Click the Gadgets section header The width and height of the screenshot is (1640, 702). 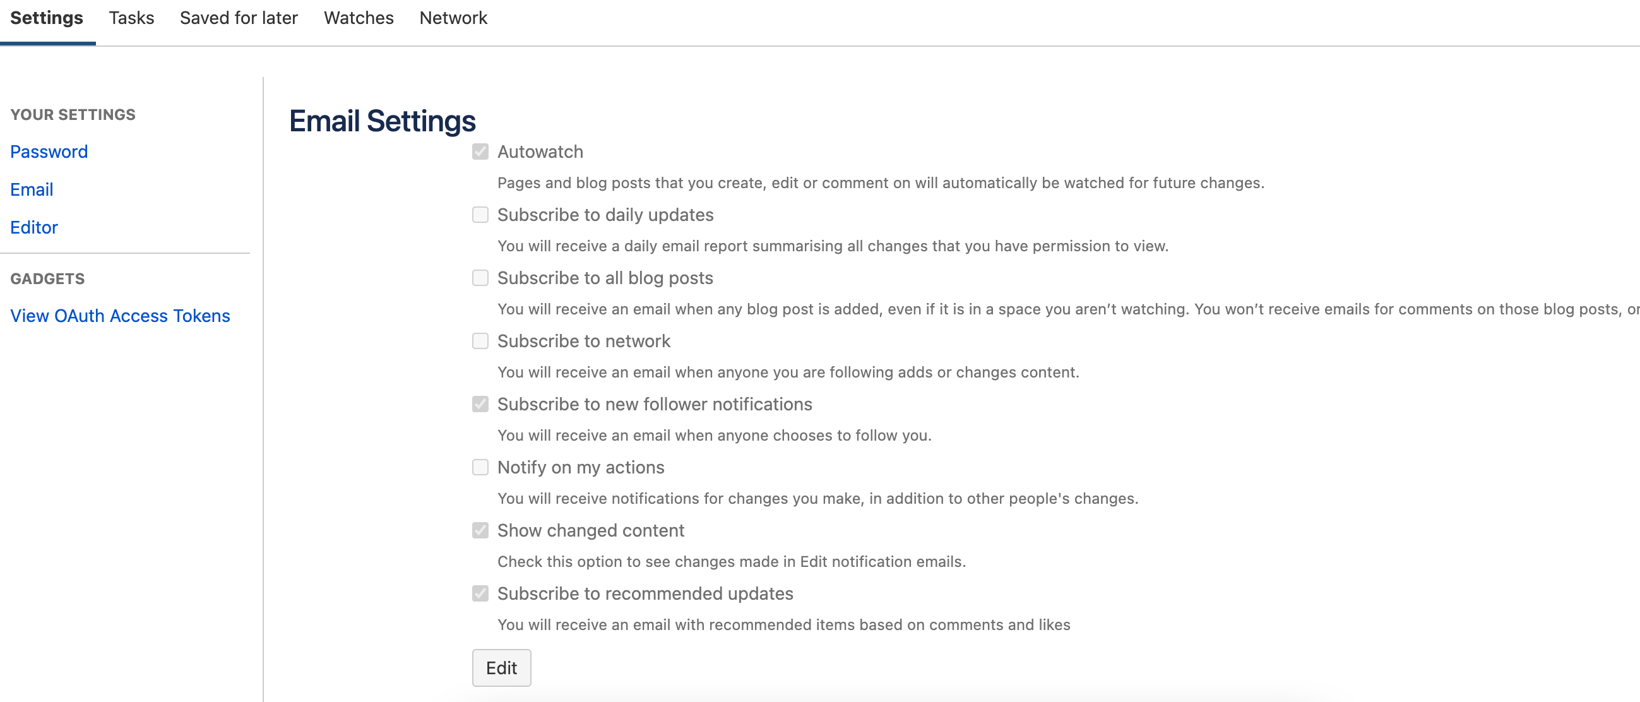tap(47, 278)
